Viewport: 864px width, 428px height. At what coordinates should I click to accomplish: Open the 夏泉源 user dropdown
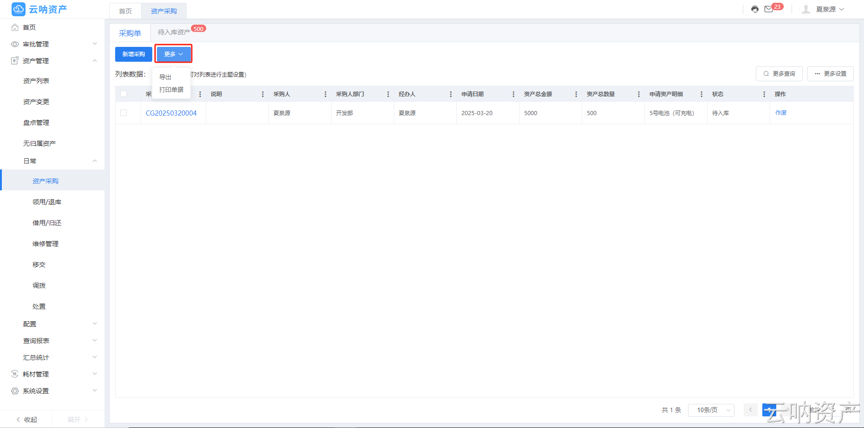point(830,9)
